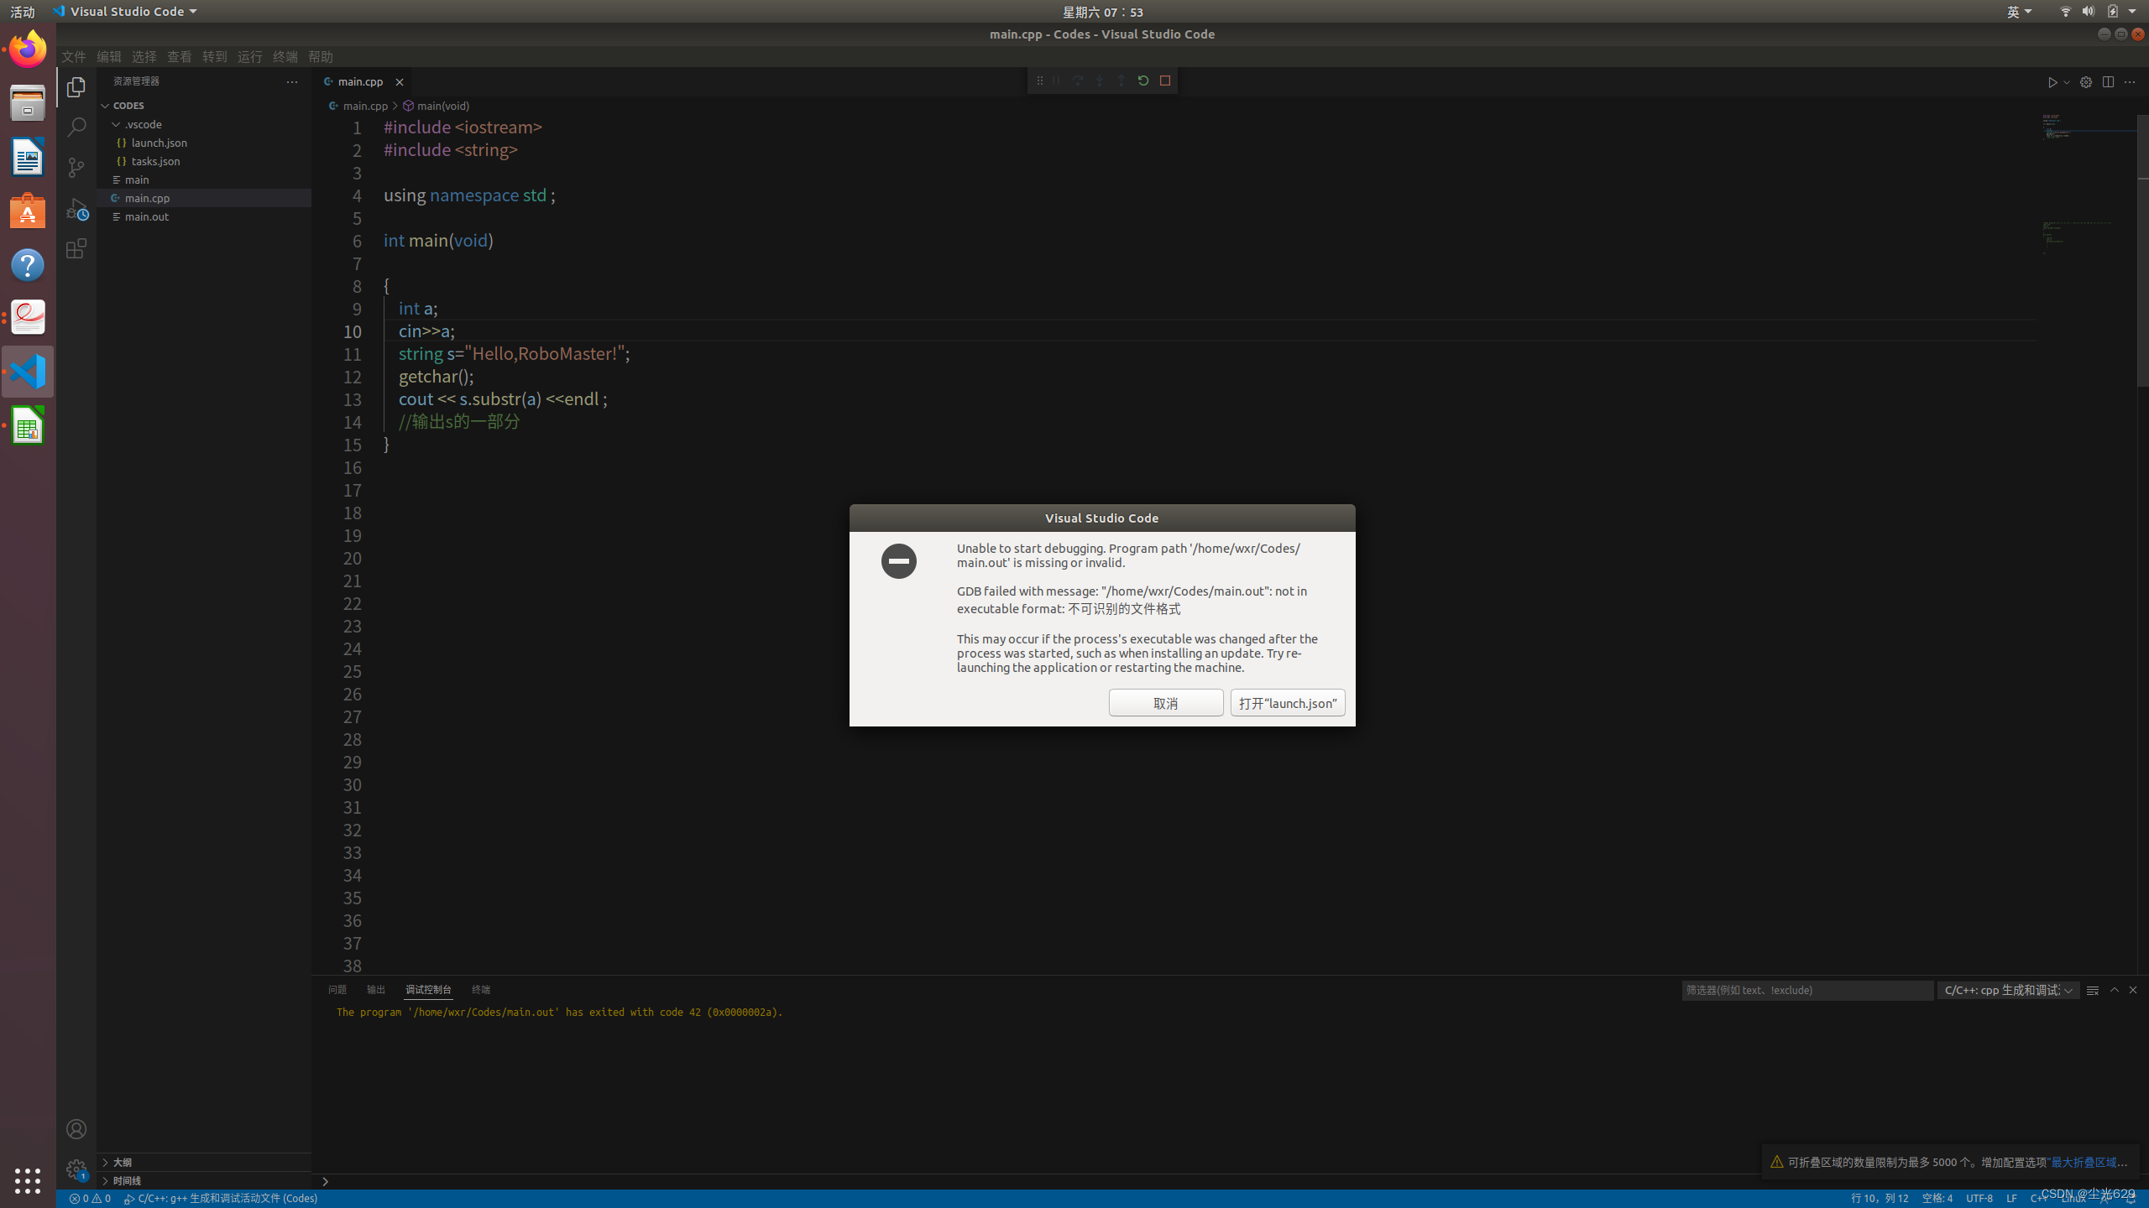Open the Explorer view in activity bar
Screen dimensions: 2149x1208
(76, 87)
